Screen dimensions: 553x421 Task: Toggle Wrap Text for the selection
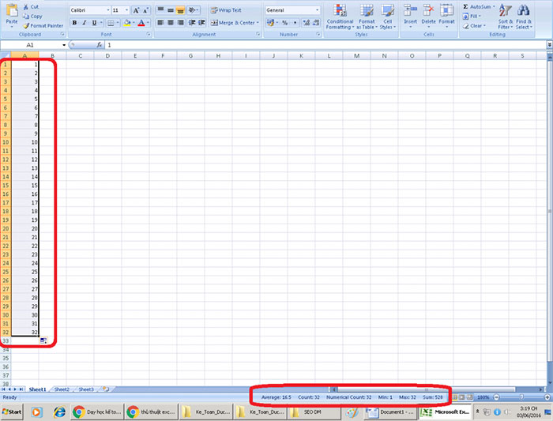tap(226, 10)
